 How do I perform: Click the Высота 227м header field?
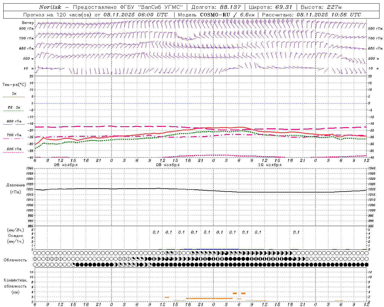click(321, 7)
